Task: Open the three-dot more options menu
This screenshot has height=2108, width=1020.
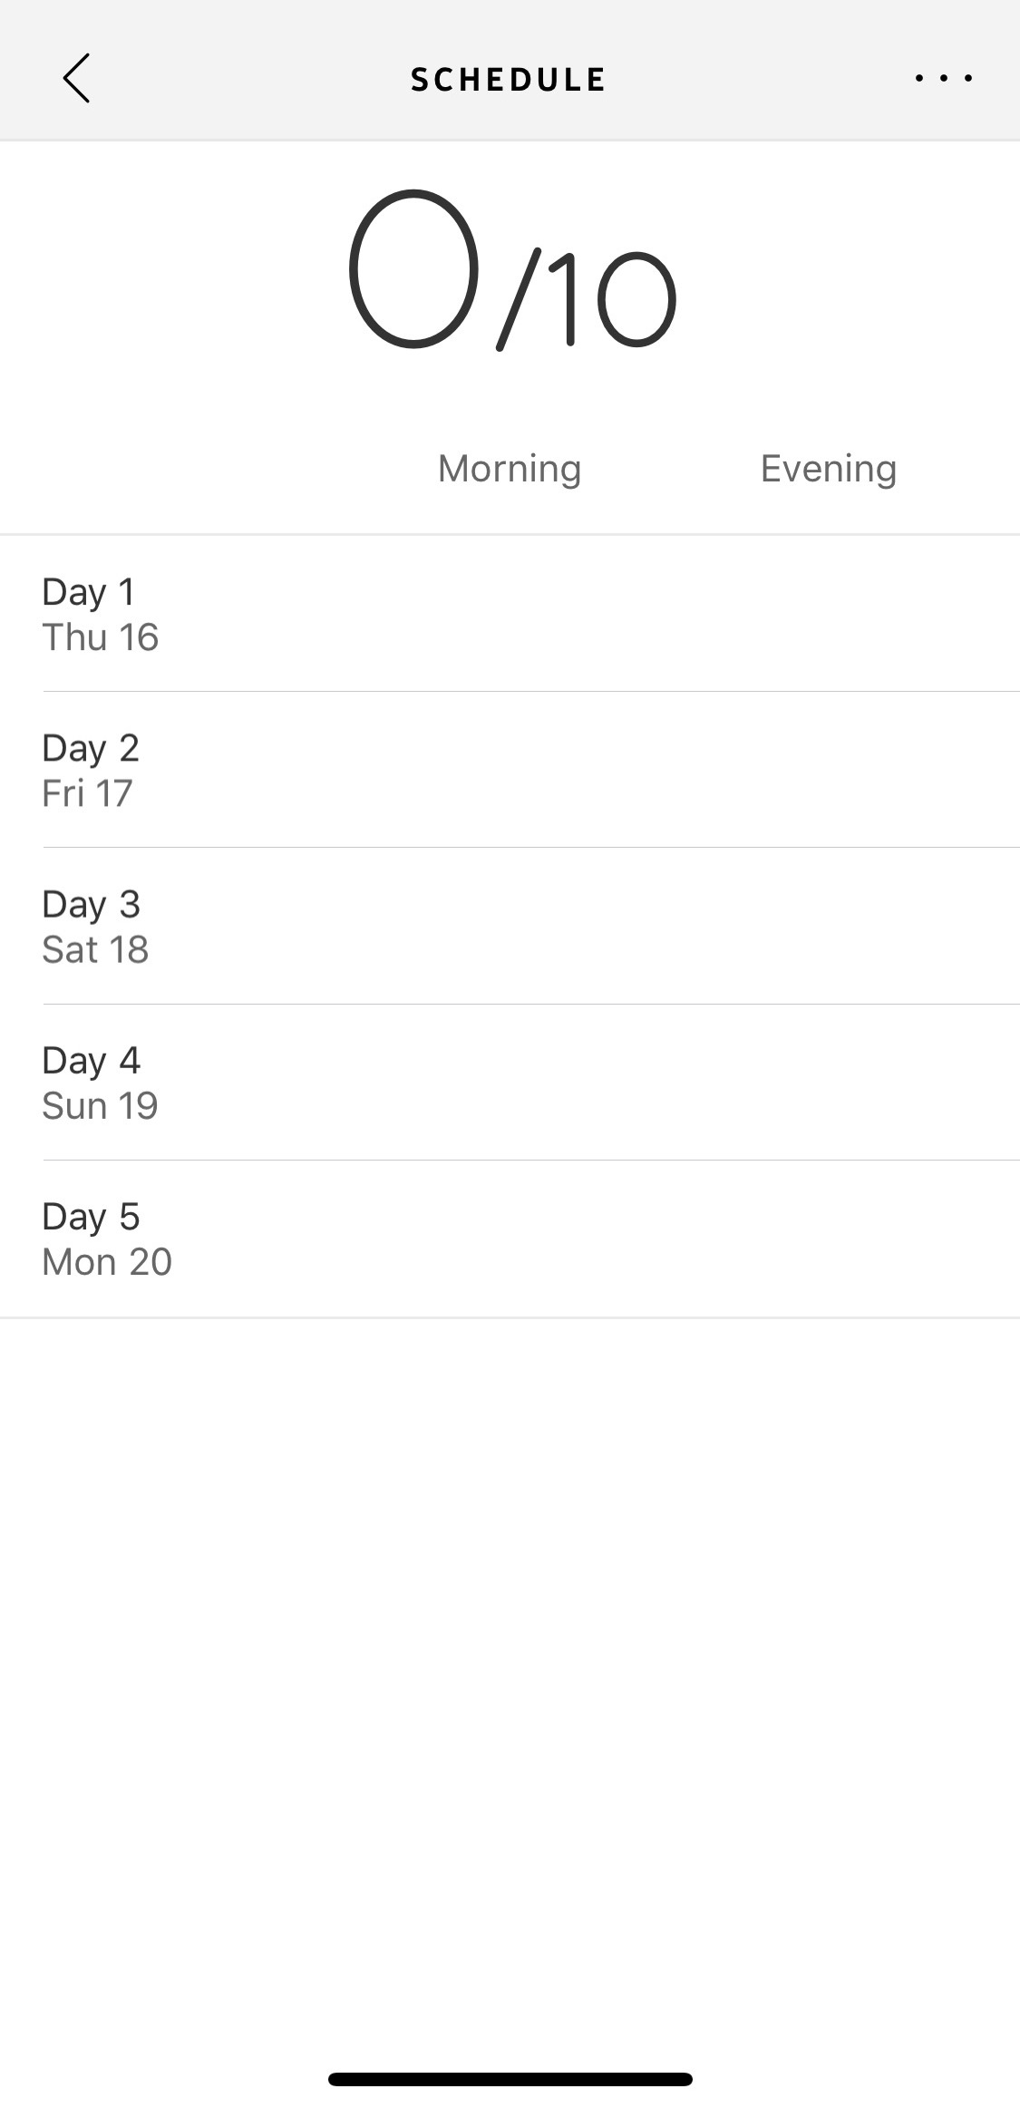Action: [944, 78]
